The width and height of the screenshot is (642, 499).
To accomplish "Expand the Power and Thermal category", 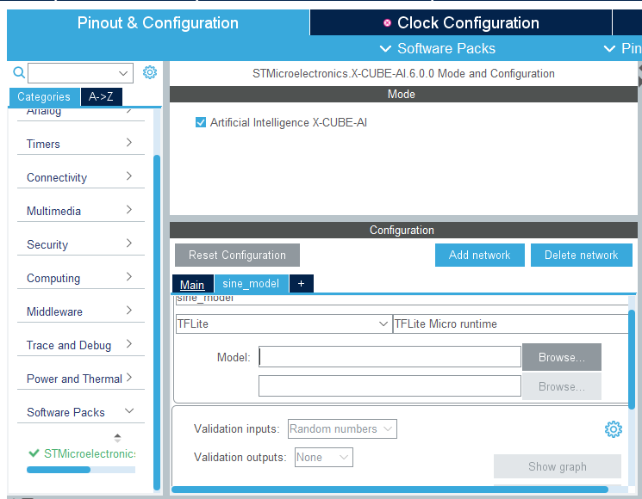I will point(81,378).
